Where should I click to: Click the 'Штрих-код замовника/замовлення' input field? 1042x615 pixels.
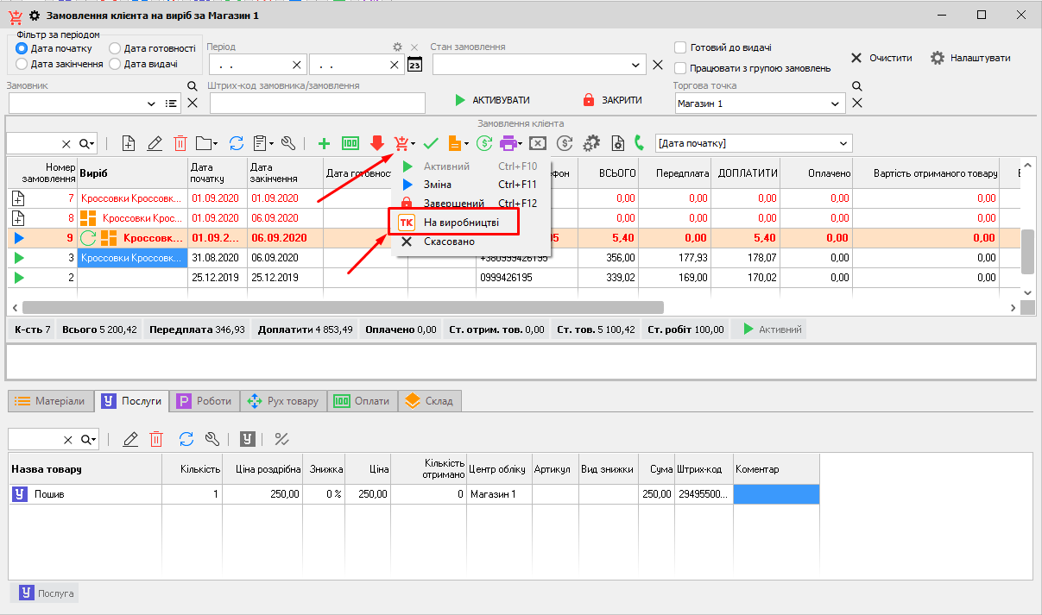(317, 104)
